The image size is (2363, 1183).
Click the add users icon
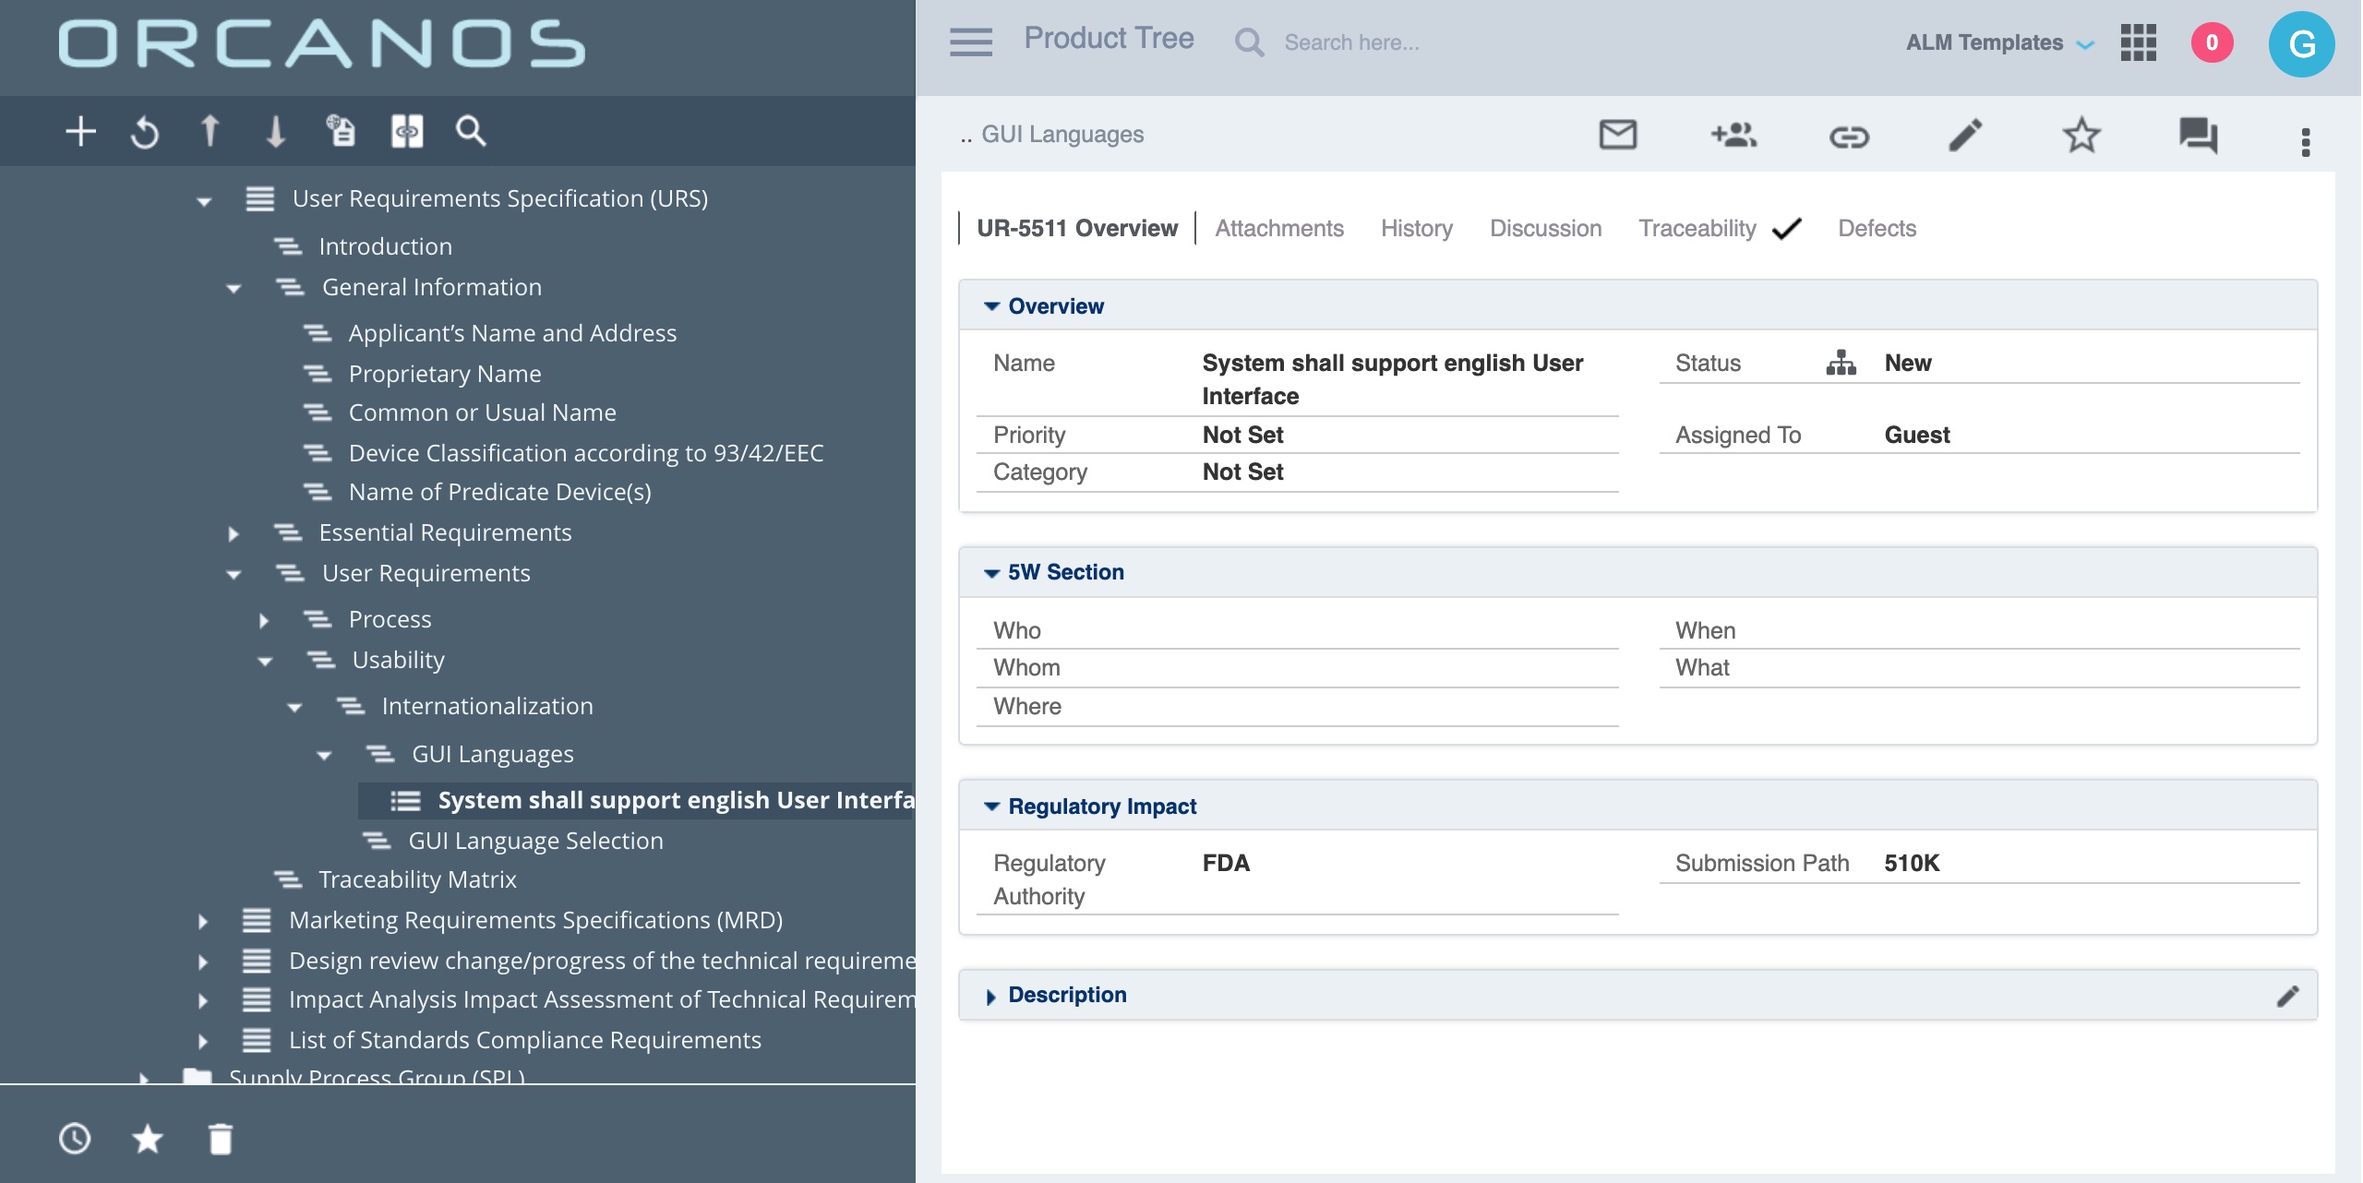click(x=1733, y=136)
